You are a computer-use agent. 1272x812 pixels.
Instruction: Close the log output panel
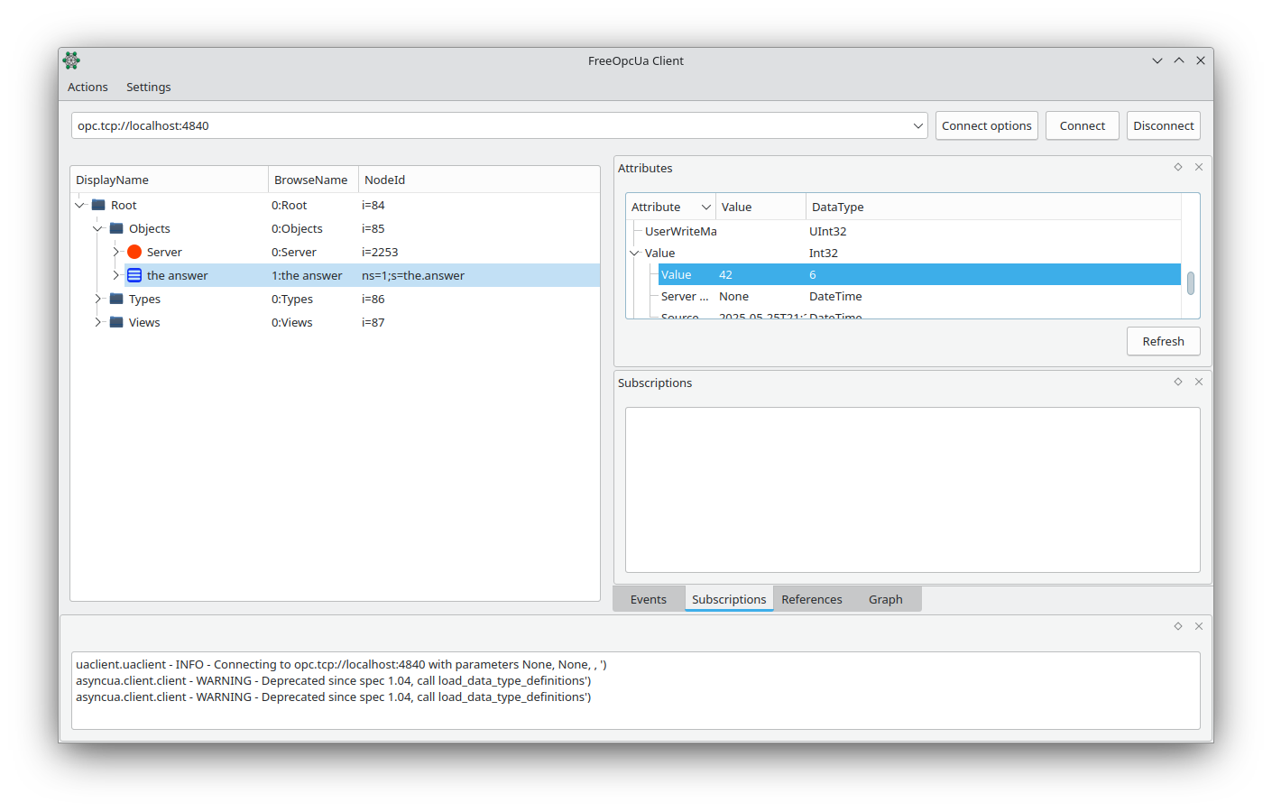click(x=1199, y=626)
